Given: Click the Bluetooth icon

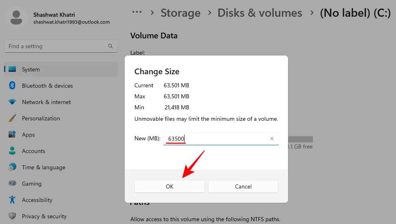Looking at the screenshot, I should coord(12,85).
